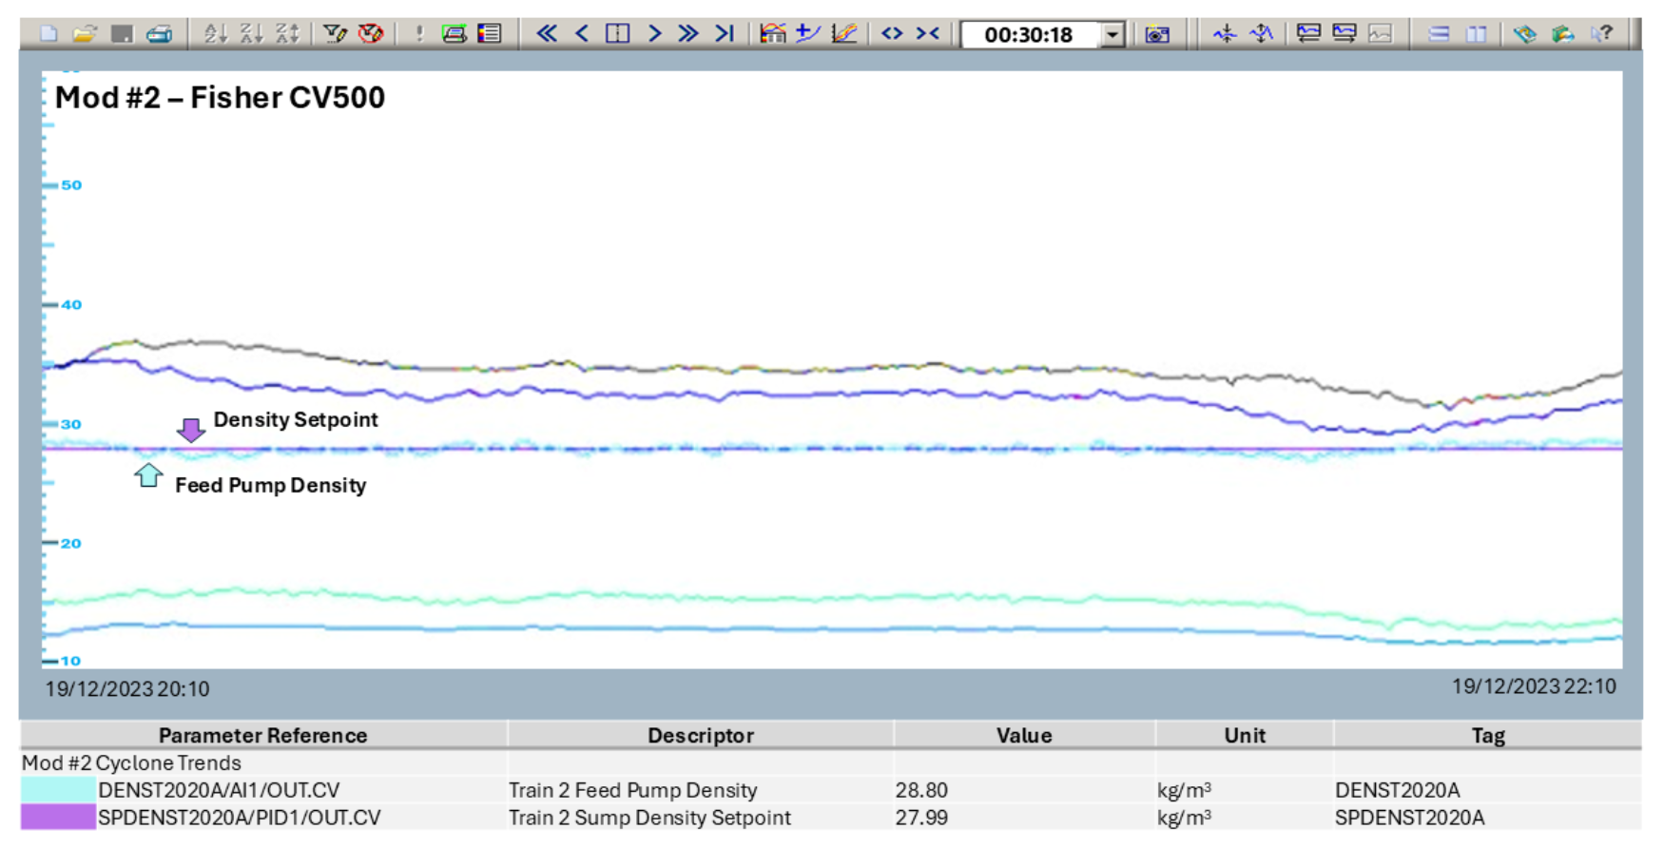Select the Train 2 Feed Pump Density row
The height and width of the screenshot is (848, 1664).
(x=632, y=790)
